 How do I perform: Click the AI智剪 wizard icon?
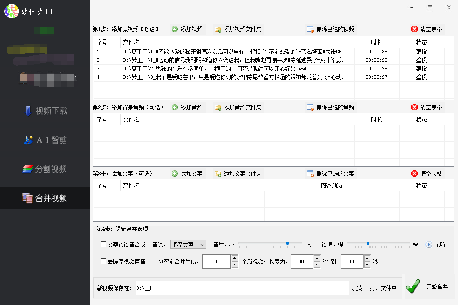pyautogui.click(x=28, y=140)
